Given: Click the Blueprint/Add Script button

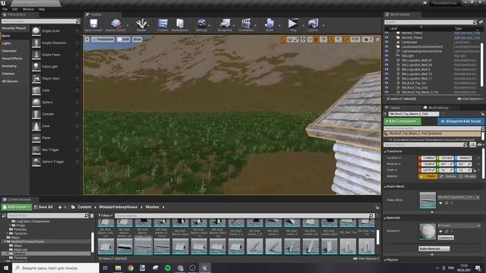Looking at the screenshot, I should click(x=461, y=121).
